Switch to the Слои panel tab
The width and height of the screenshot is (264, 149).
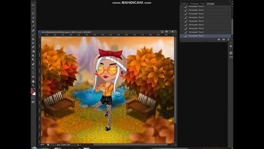point(203,4)
